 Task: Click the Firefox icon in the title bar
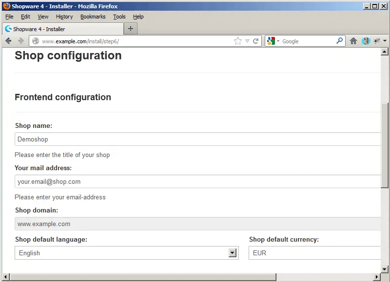(7, 6)
